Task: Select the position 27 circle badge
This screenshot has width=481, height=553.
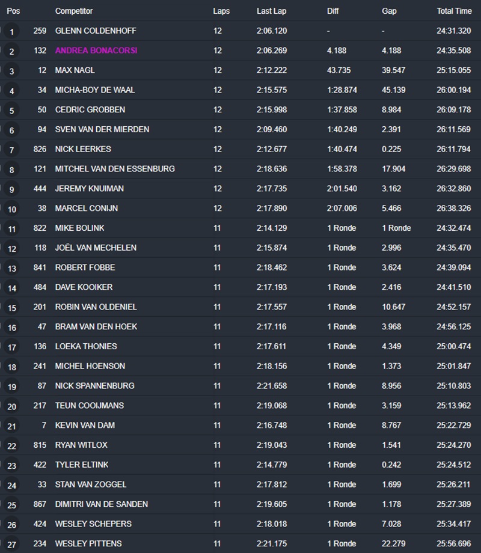Action: 11,545
